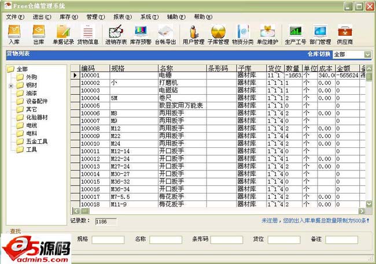Select the row with code 100017

[218, 197]
